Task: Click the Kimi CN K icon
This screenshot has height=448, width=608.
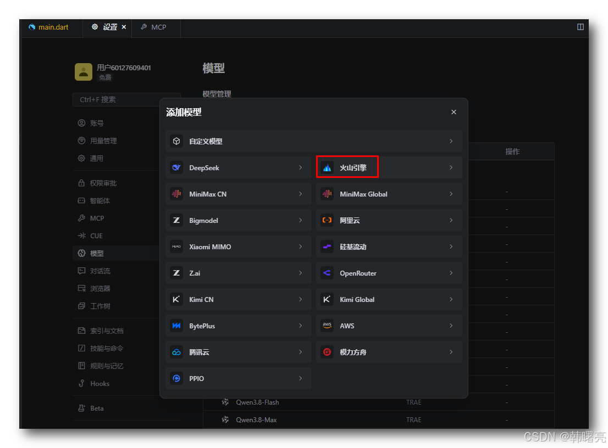Action: pyautogui.click(x=176, y=299)
